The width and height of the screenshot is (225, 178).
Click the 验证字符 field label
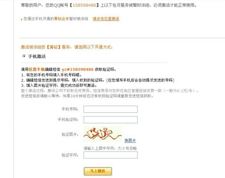(x=70, y=155)
